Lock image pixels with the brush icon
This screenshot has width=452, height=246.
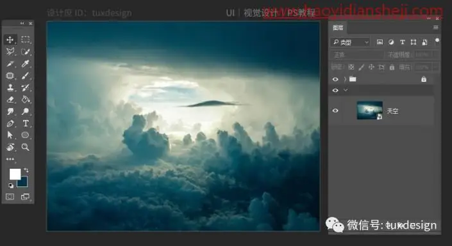tap(361, 67)
